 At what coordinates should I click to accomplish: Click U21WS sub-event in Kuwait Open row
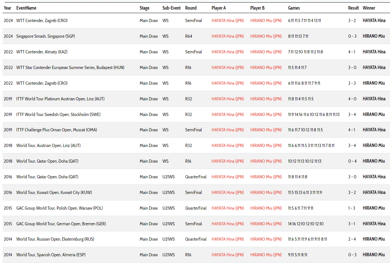click(x=169, y=192)
